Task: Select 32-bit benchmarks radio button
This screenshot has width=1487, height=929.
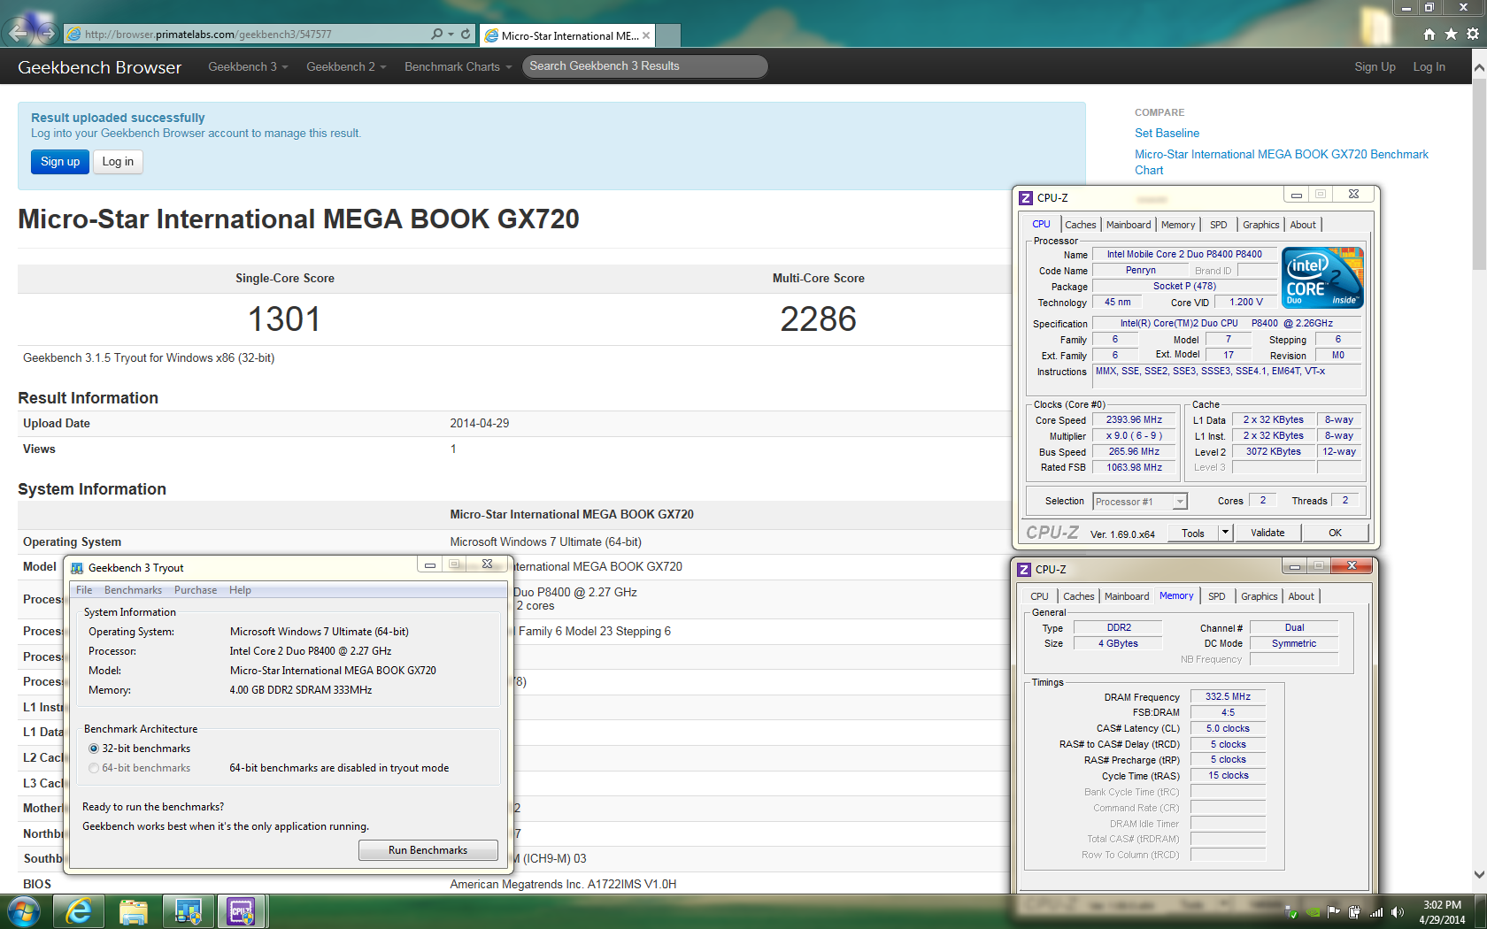Action: point(94,749)
